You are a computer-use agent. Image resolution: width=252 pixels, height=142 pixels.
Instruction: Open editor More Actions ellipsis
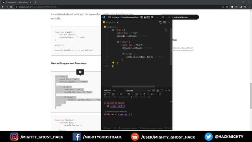(169, 22)
